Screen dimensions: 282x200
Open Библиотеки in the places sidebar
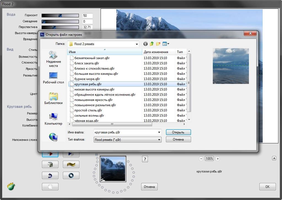(53, 98)
